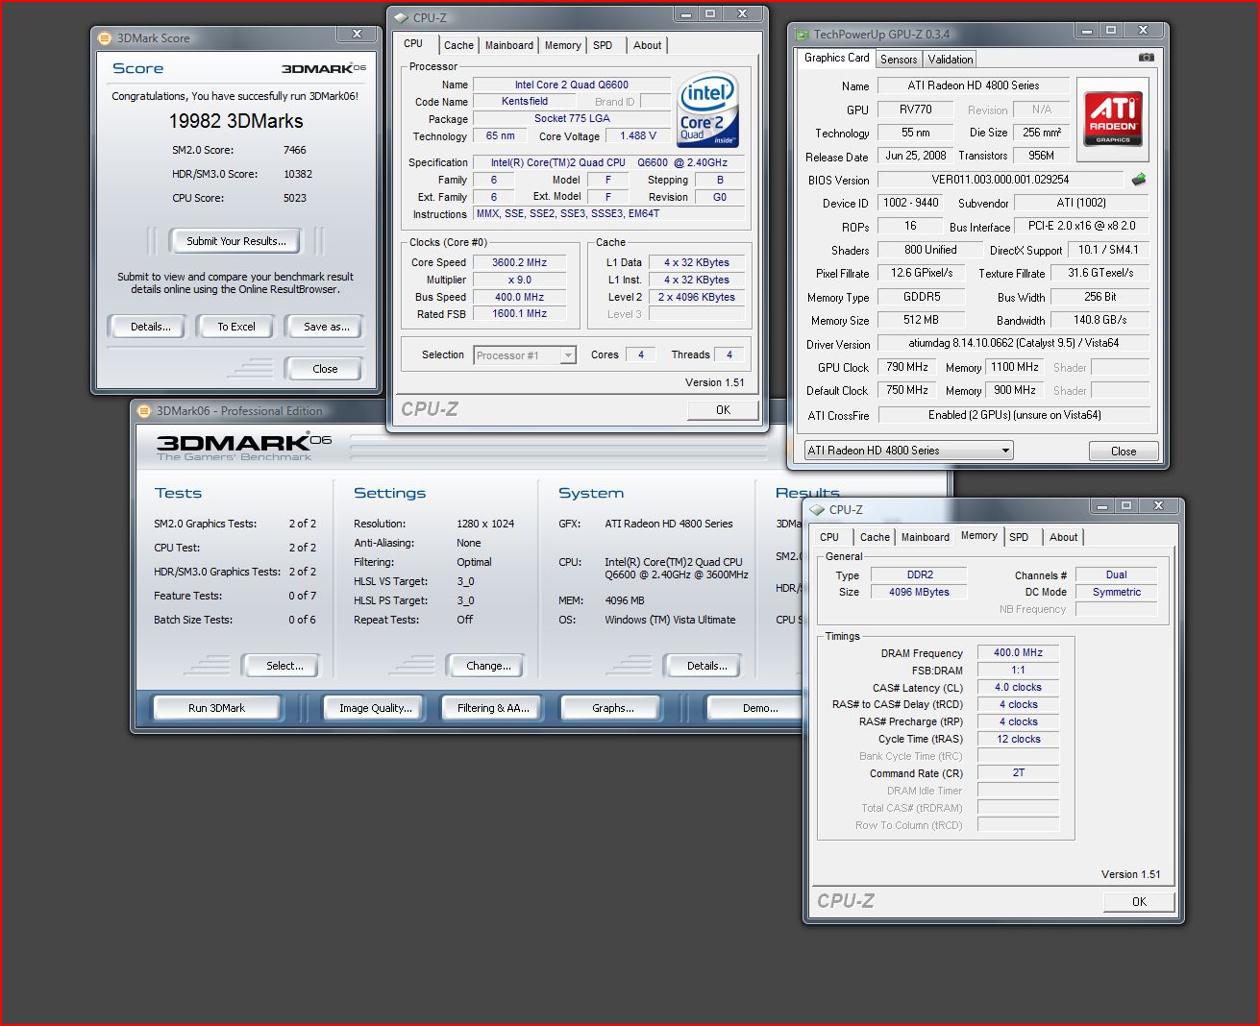1260x1026 pixels.
Task: Click Details button under System
Action: pos(706,666)
